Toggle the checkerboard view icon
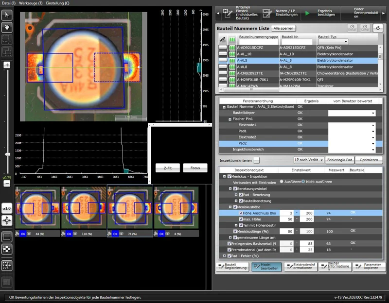This screenshot has height=303, width=389. coord(7,249)
